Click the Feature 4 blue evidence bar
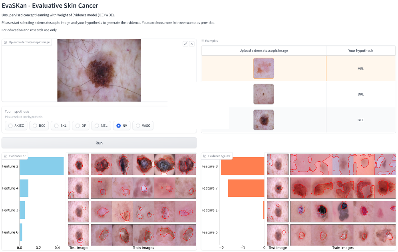Viewport: 398px width, 252px height. coord(24,188)
